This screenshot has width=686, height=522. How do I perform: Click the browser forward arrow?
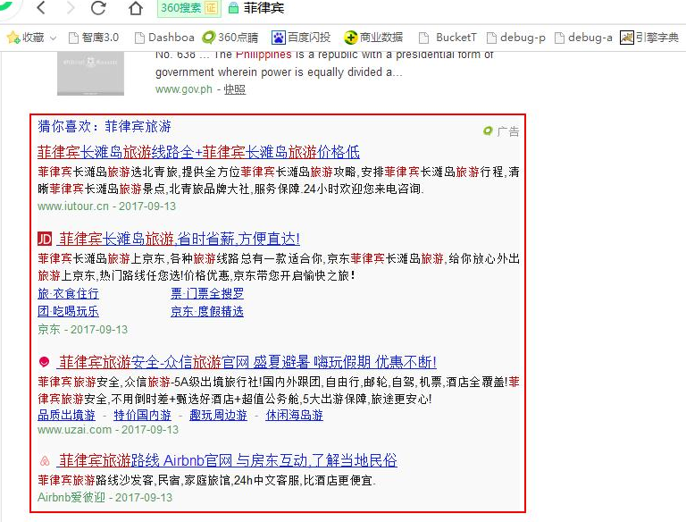[x=69, y=9]
